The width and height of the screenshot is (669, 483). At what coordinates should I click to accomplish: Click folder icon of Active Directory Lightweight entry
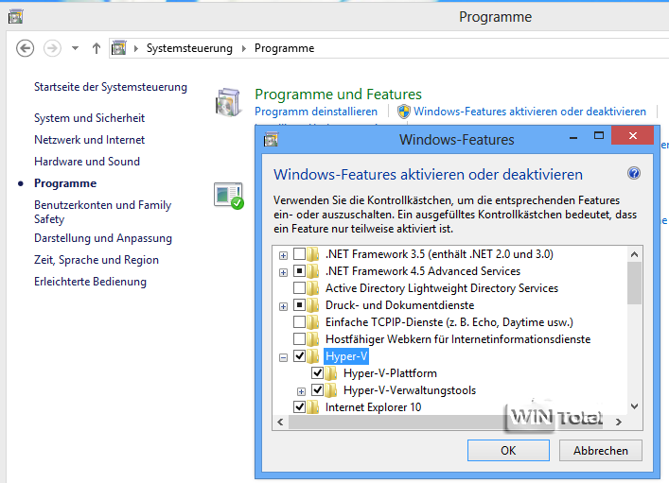(x=313, y=288)
